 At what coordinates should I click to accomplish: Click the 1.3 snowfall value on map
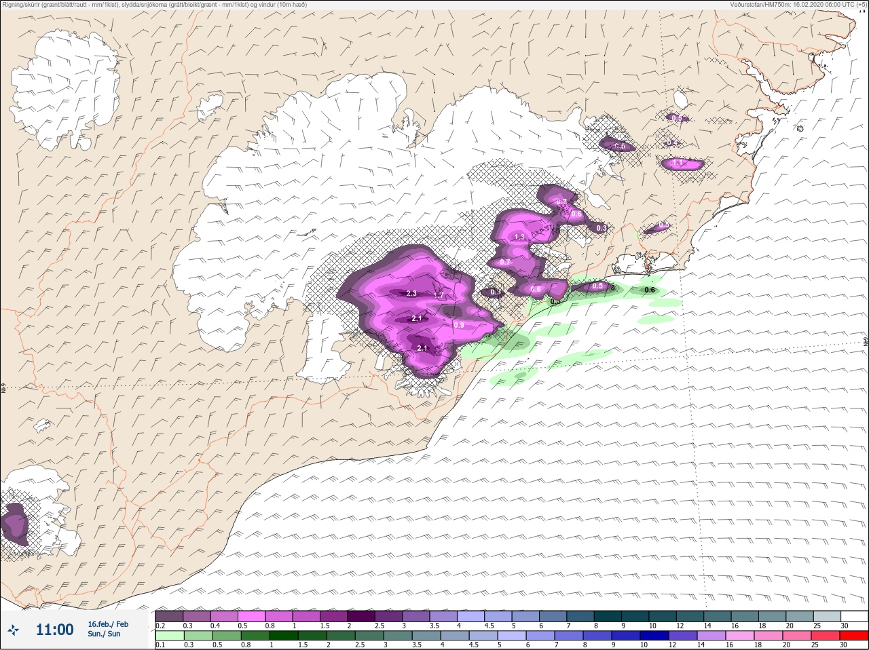point(520,237)
